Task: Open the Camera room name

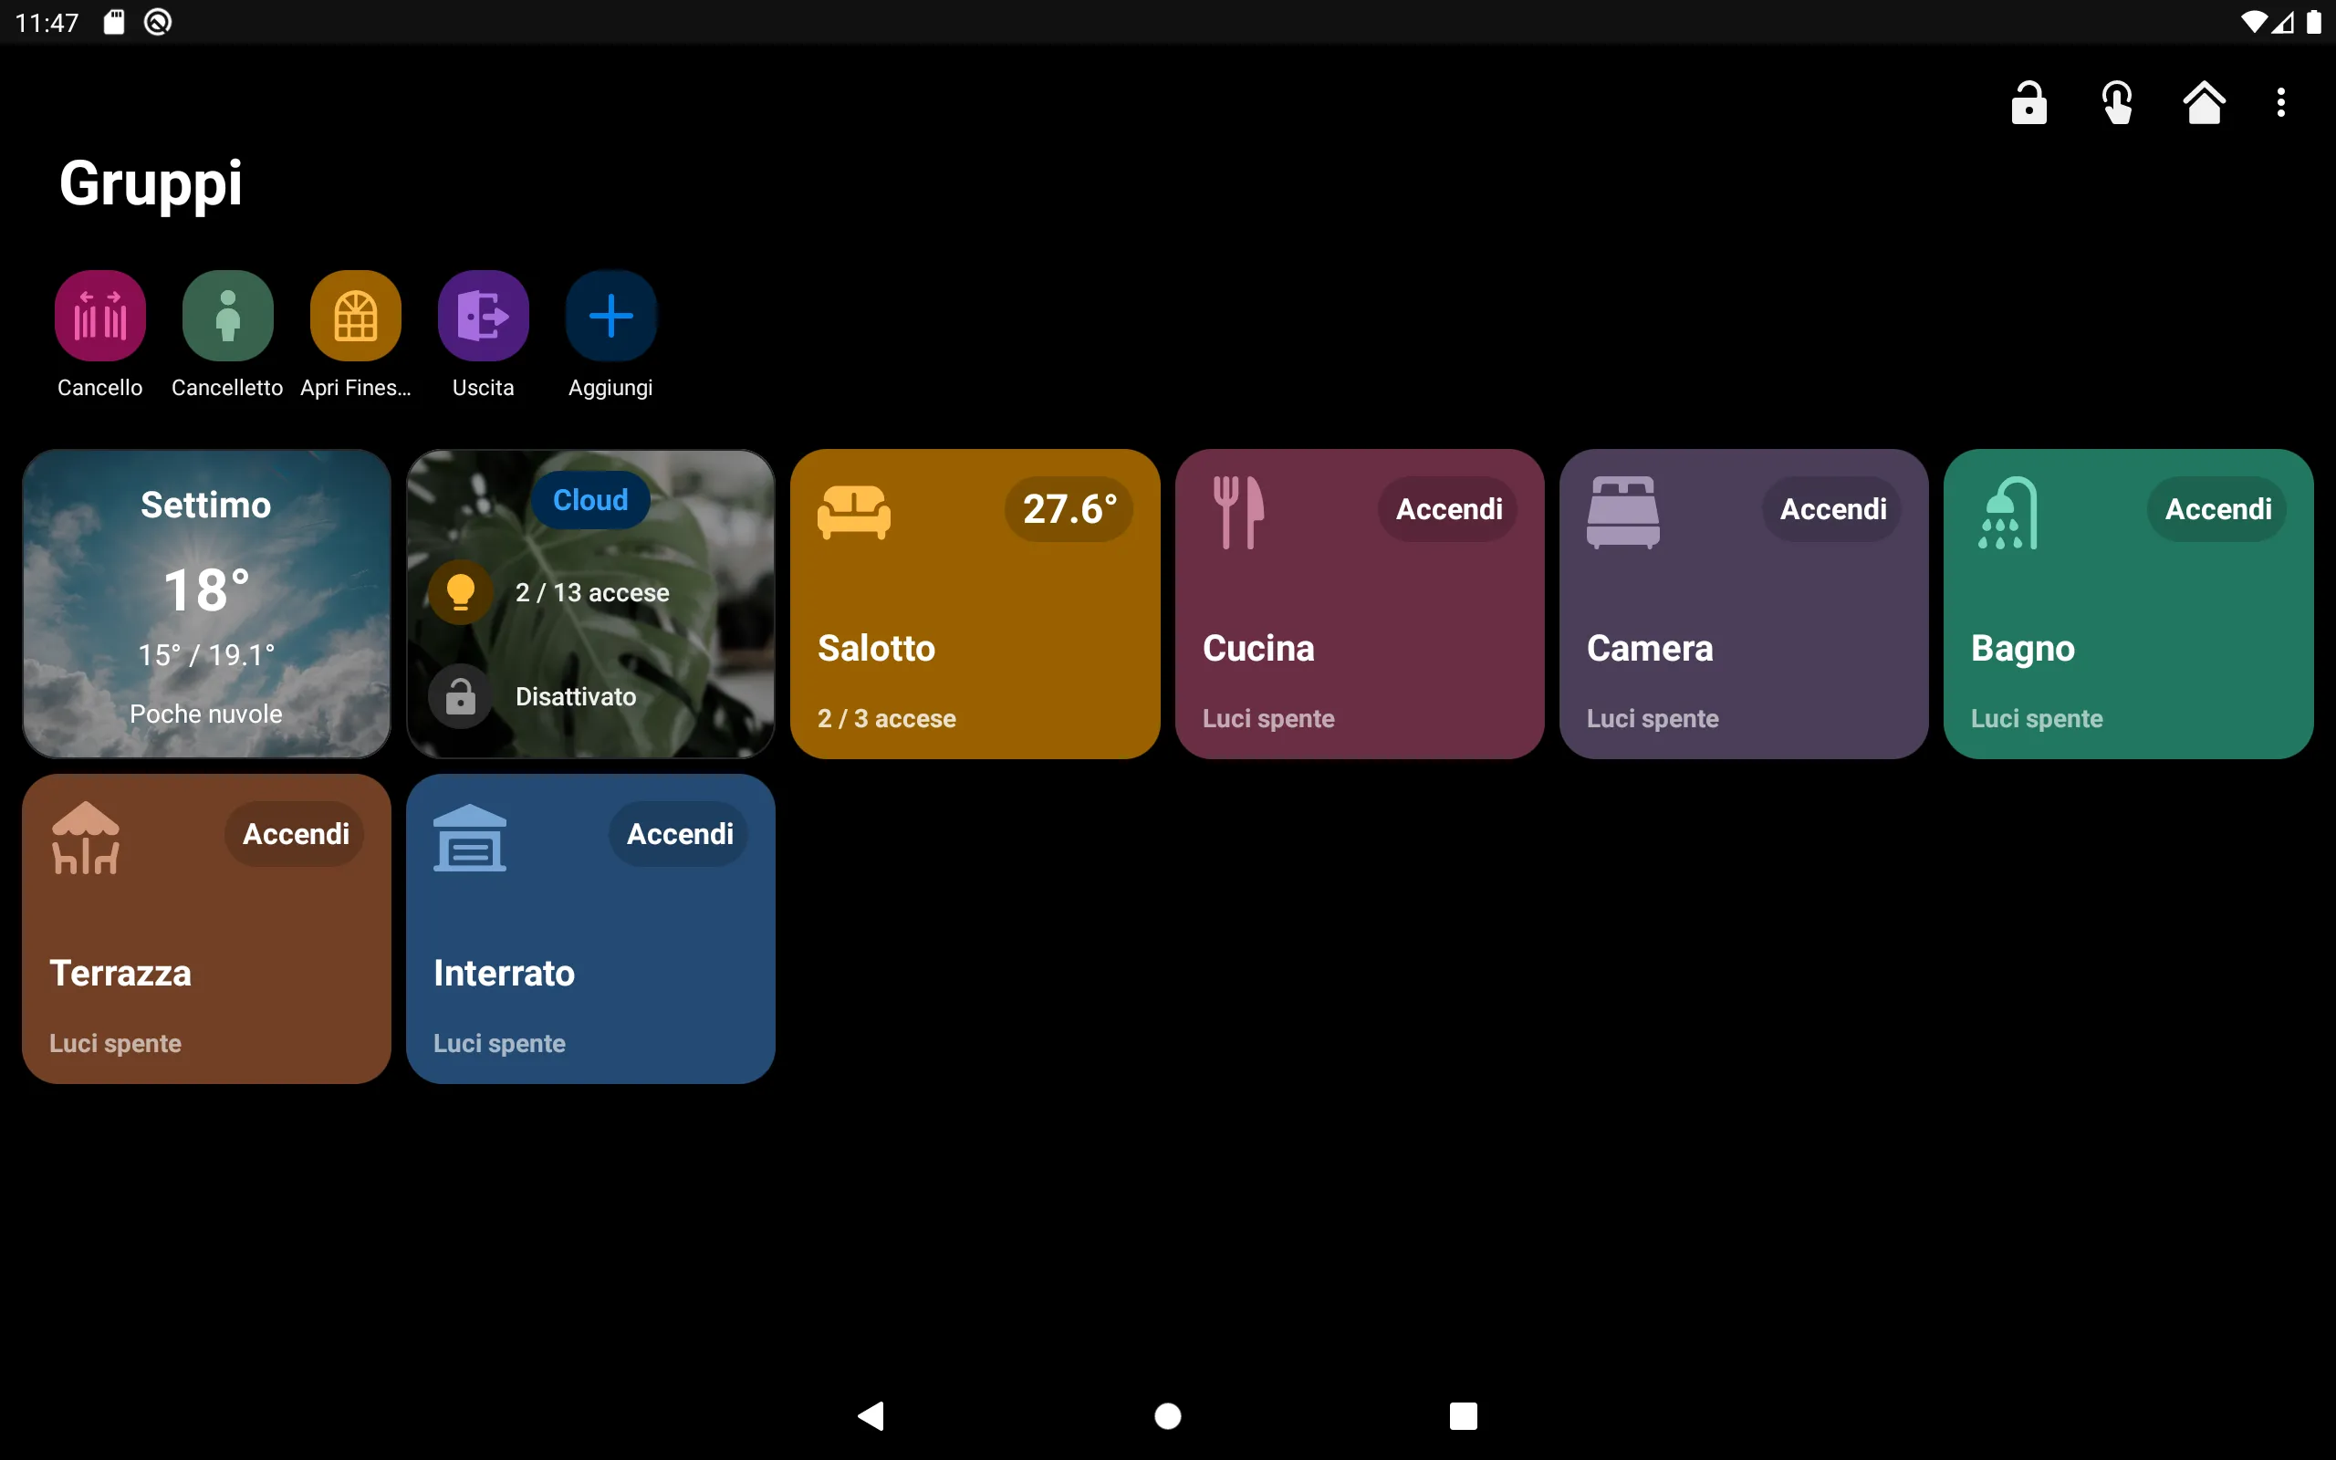Action: [x=1649, y=648]
